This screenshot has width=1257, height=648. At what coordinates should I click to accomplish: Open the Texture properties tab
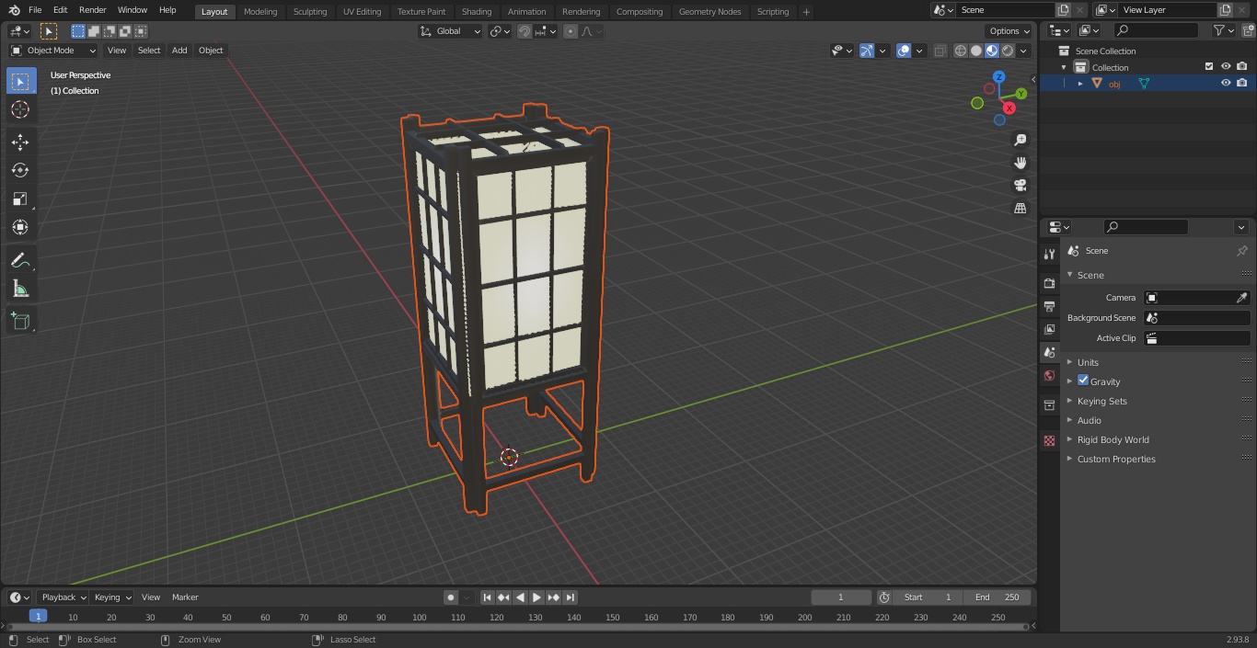[x=1049, y=440]
